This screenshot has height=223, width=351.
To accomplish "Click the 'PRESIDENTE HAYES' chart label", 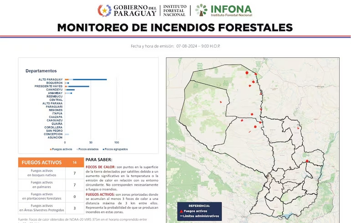I will click(48, 86).
